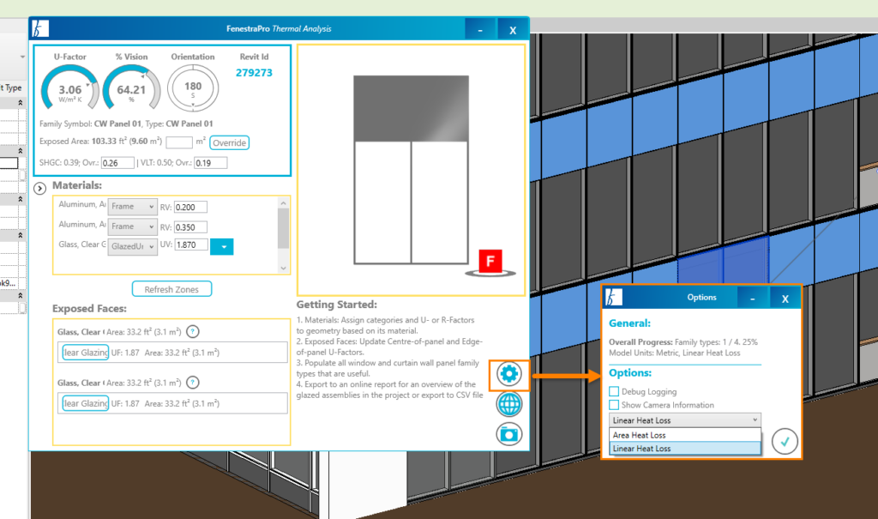878x519 pixels.
Task: Choose Area Heat Loss from the list
Action: [x=685, y=435]
